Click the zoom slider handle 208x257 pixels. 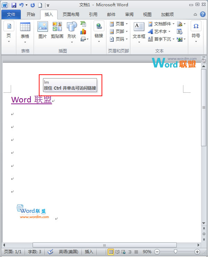coord(176,251)
